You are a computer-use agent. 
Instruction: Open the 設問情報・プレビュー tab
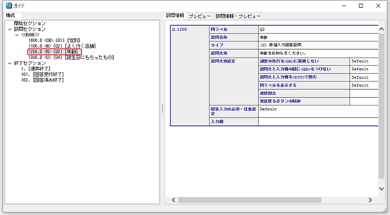(x=238, y=16)
